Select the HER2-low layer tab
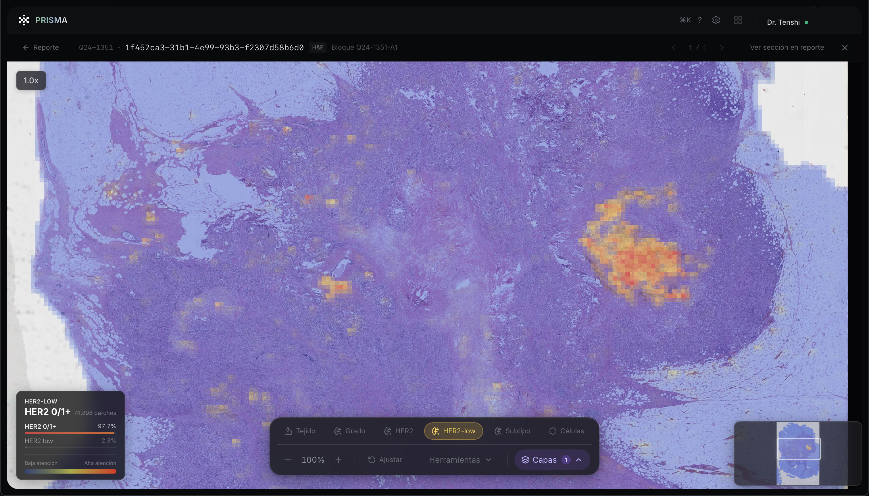 pos(453,431)
